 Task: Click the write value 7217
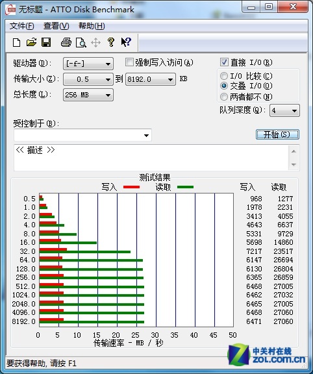pos(254,251)
